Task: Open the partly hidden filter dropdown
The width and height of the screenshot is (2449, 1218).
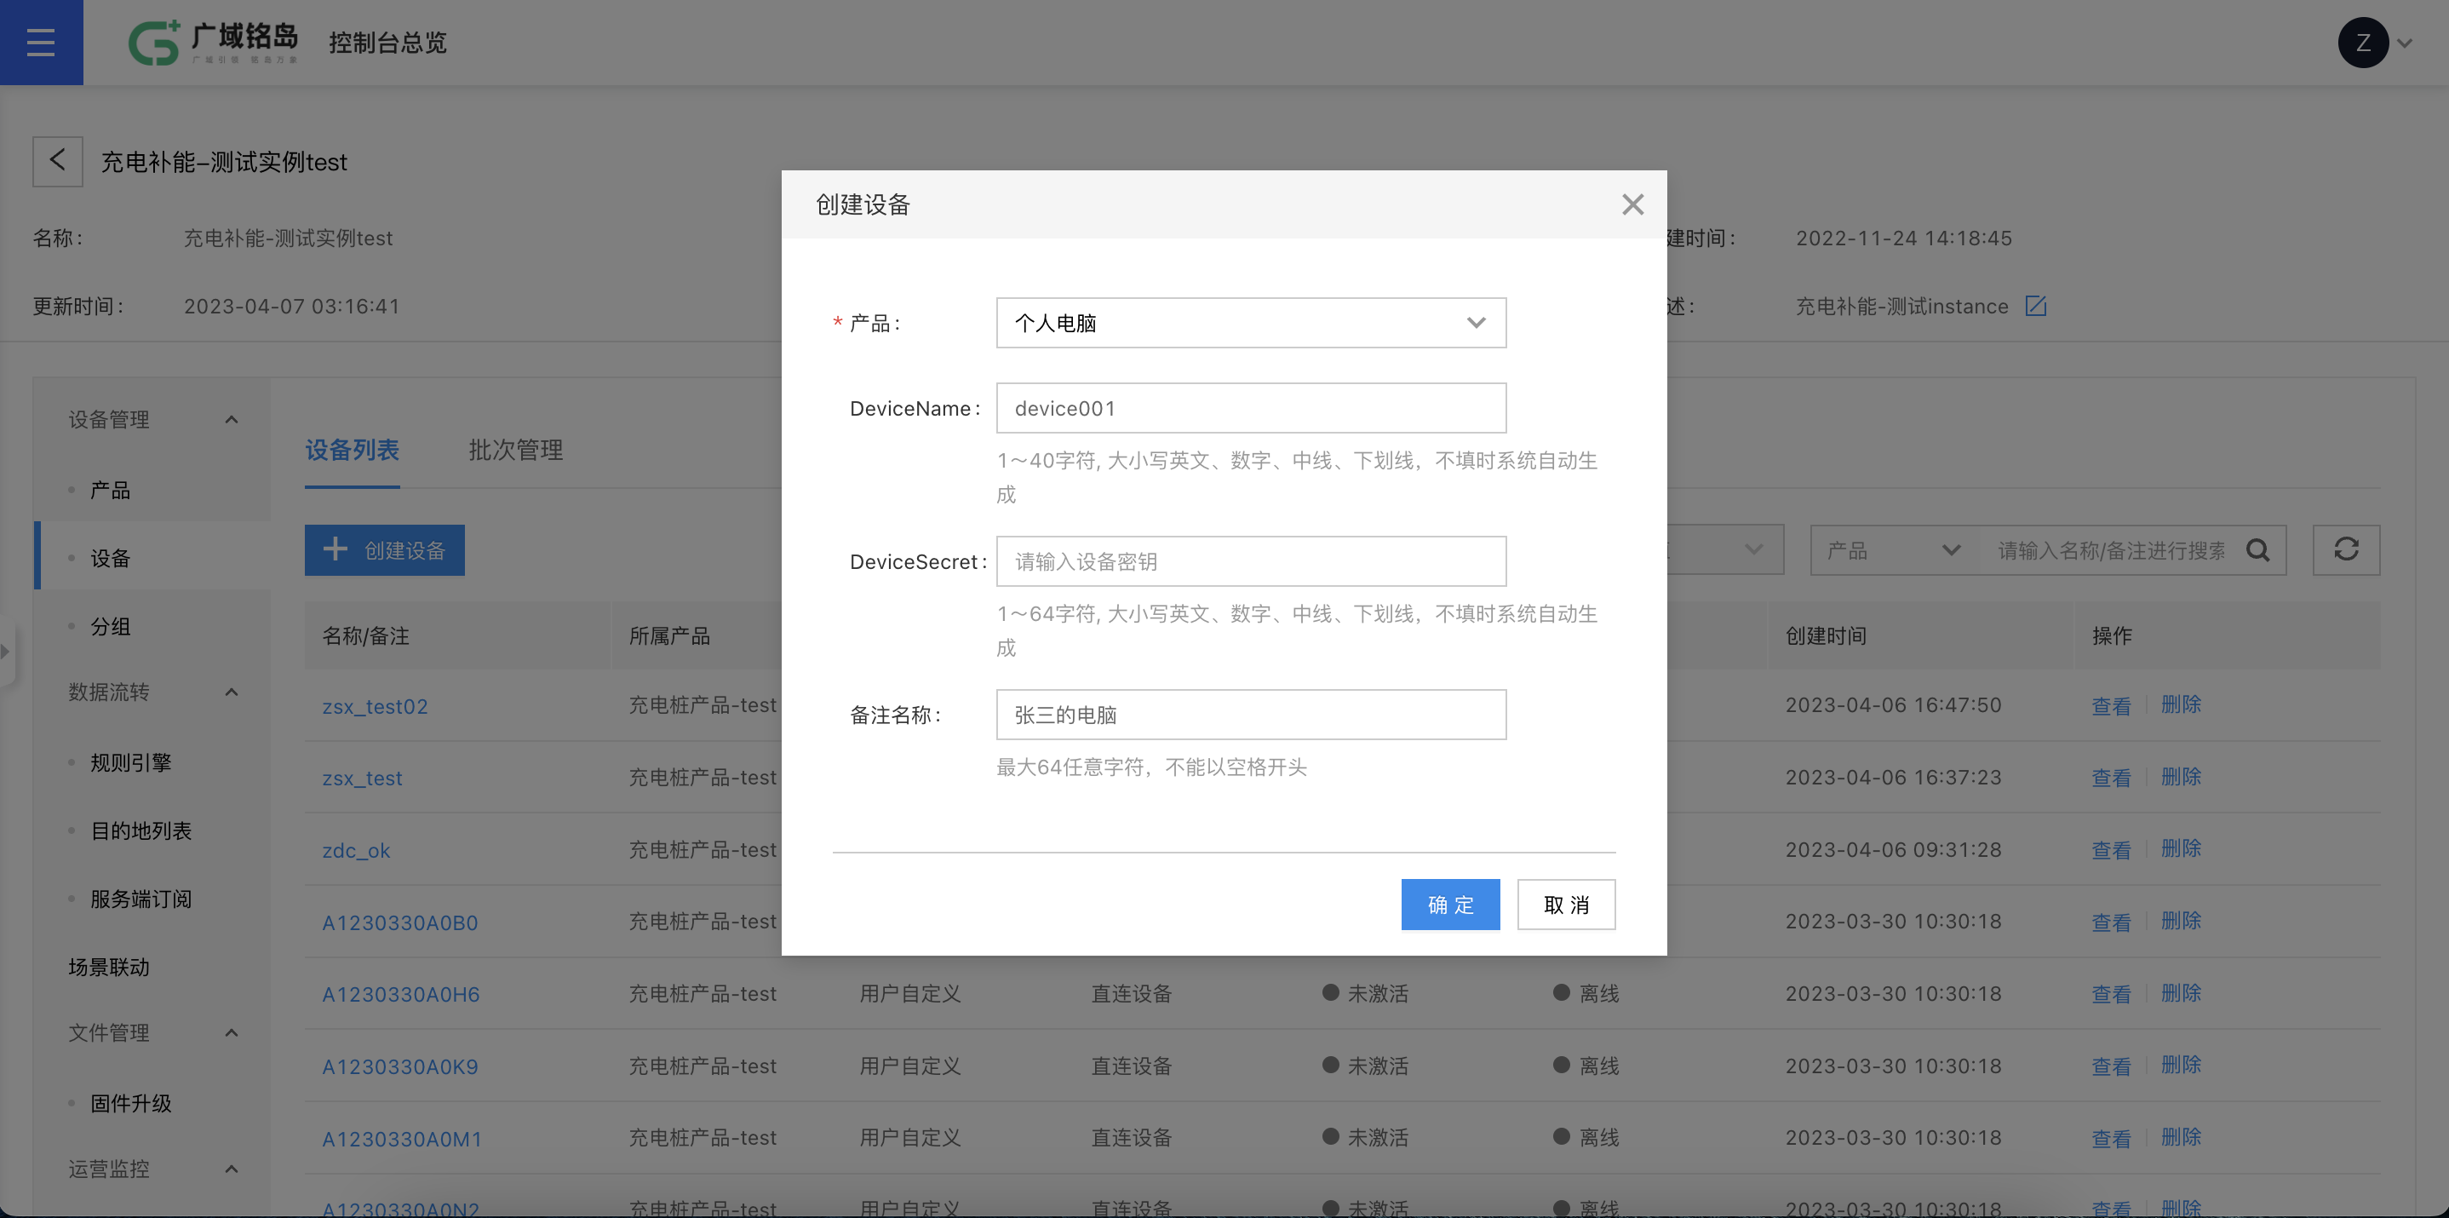Action: click(x=1724, y=549)
